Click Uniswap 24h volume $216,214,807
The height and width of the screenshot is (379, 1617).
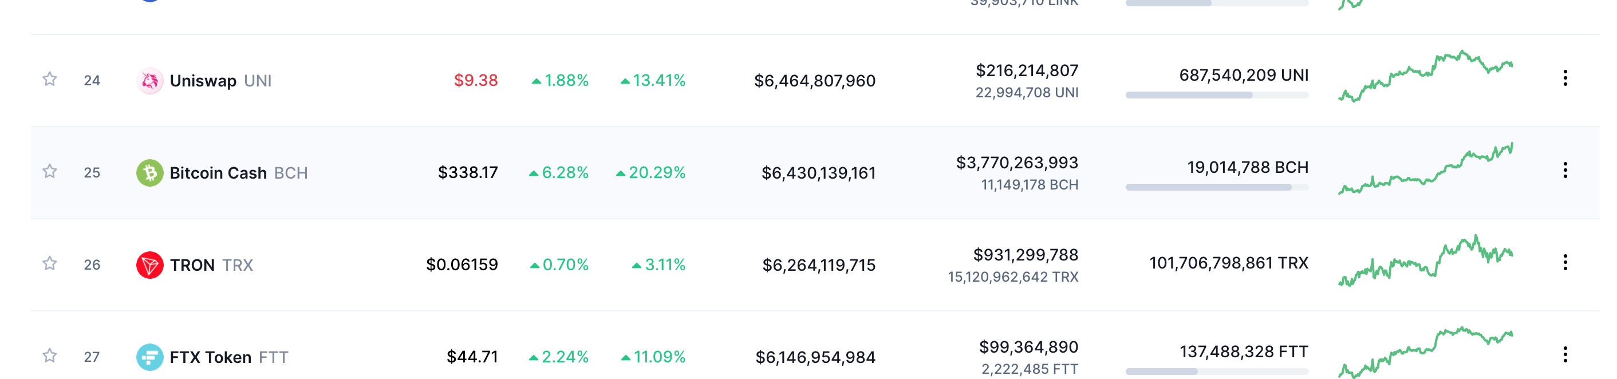[x=1027, y=71]
